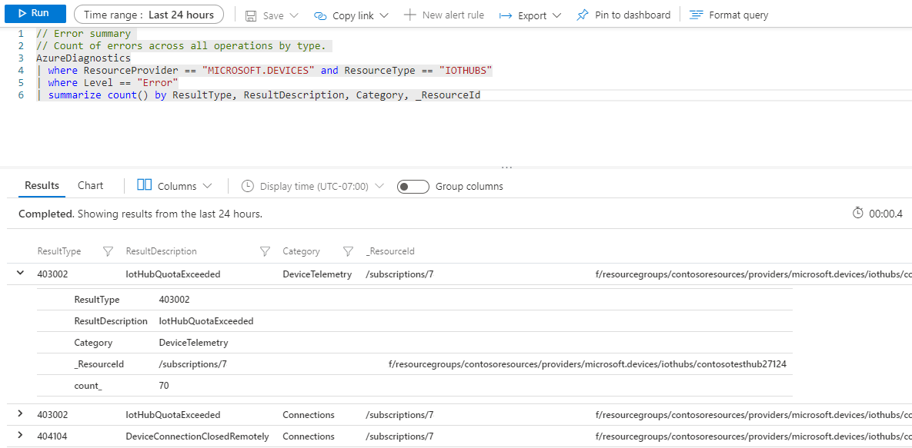Switch to the Chart tab
This screenshot has height=448, width=912.
pyautogui.click(x=90, y=185)
